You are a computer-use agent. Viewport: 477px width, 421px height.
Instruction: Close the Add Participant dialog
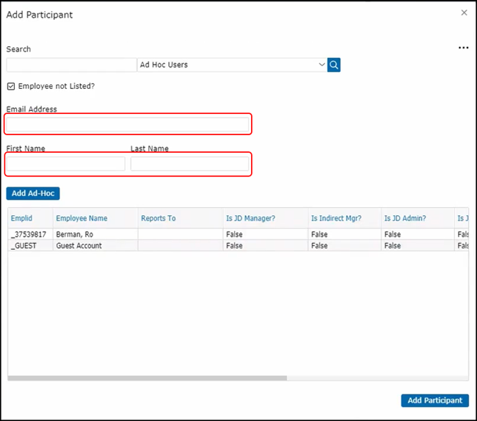(x=464, y=12)
